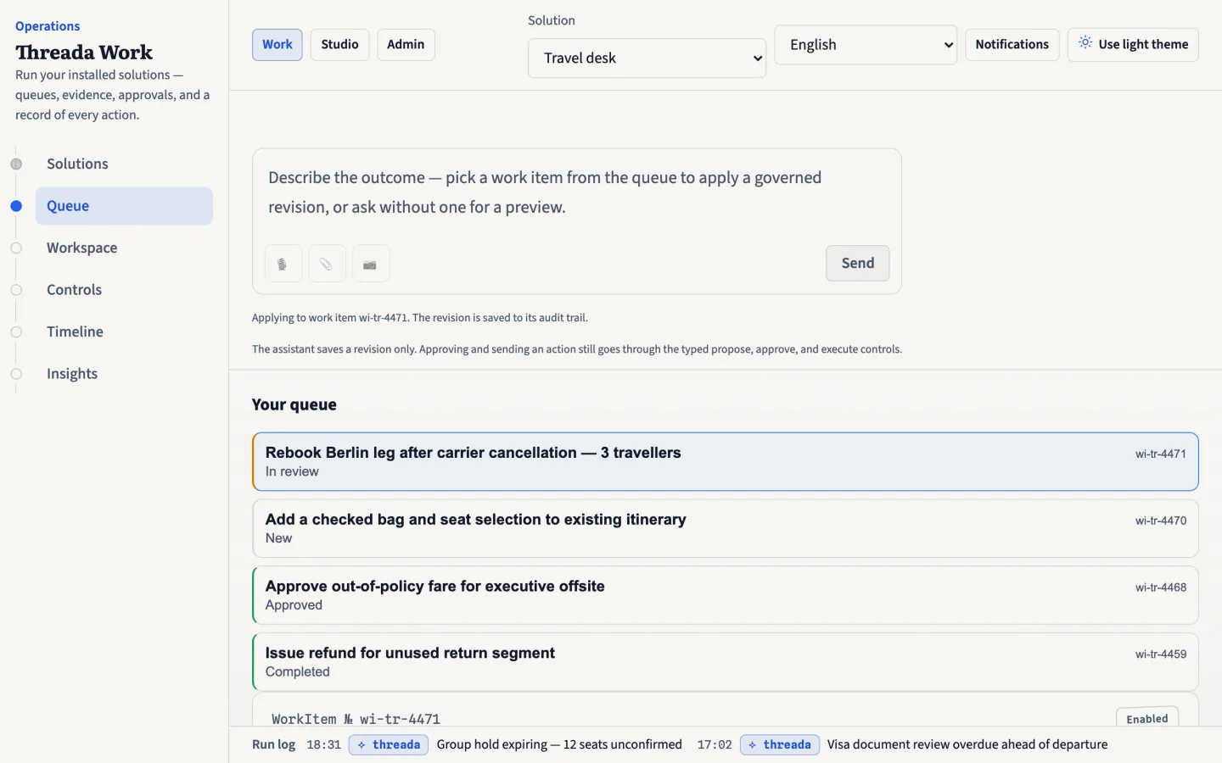Click the 17:02 run log timestamp
Image resolution: width=1222 pixels, height=763 pixels.
coord(715,744)
